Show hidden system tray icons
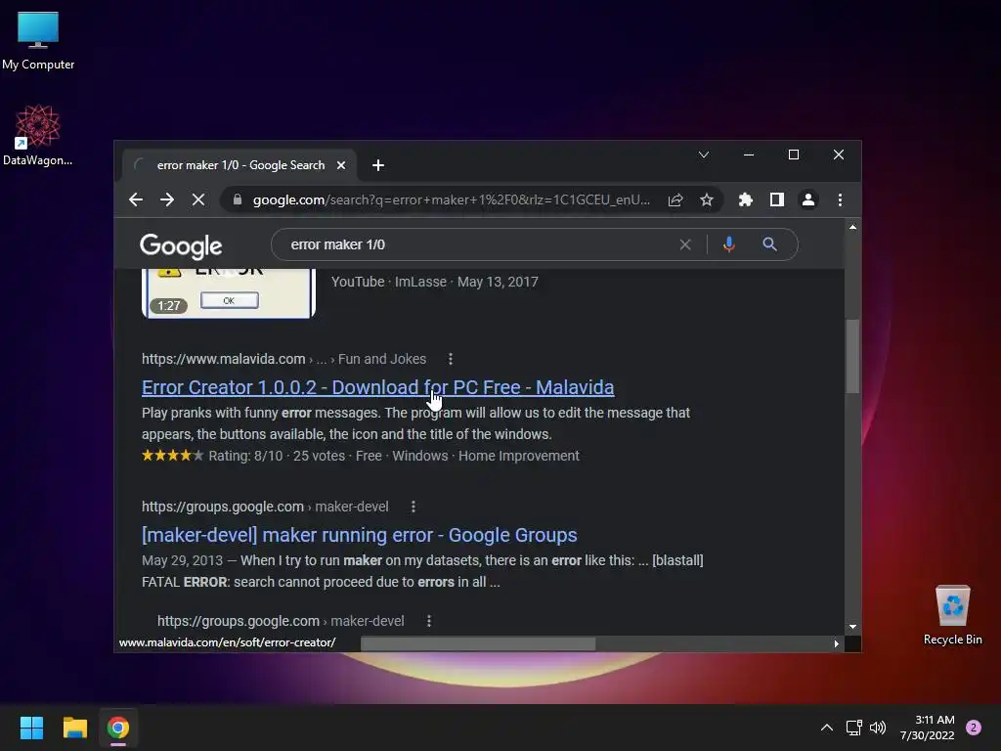This screenshot has width=1001, height=751. tap(827, 728)
